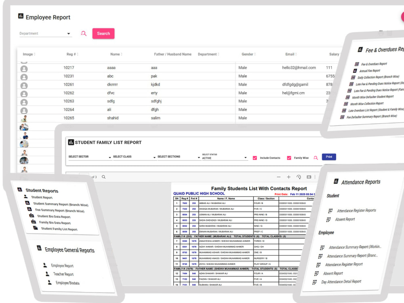Screen dimensions: 404x303
Task: Sort by the Reg # column header
Action: (72, 54)
